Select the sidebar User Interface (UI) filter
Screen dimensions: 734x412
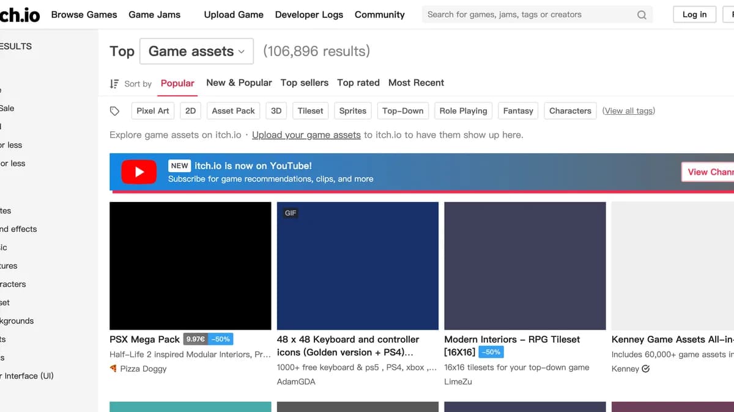[x=27, y=375]
